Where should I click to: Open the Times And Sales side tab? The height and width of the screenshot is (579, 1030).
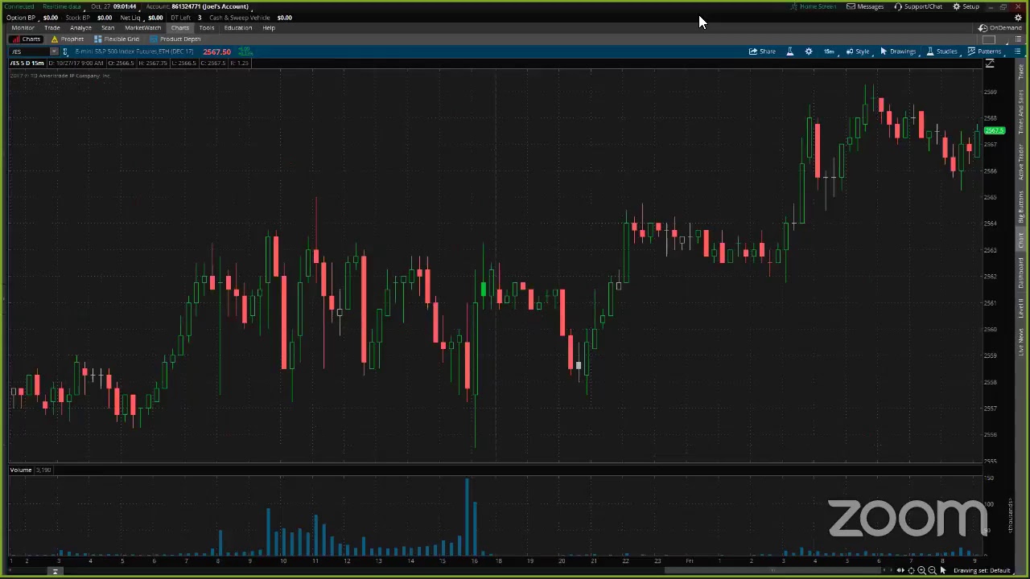(1021, 112)
